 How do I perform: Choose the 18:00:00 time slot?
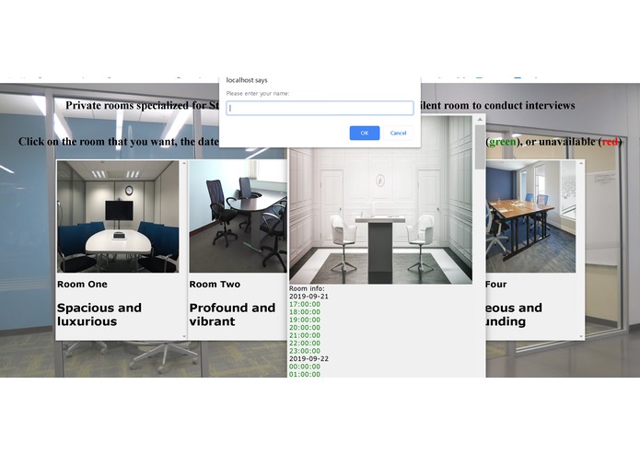(x=305, y=312)
